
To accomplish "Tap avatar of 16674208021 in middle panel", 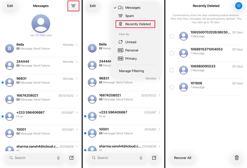I will (92, 99).
